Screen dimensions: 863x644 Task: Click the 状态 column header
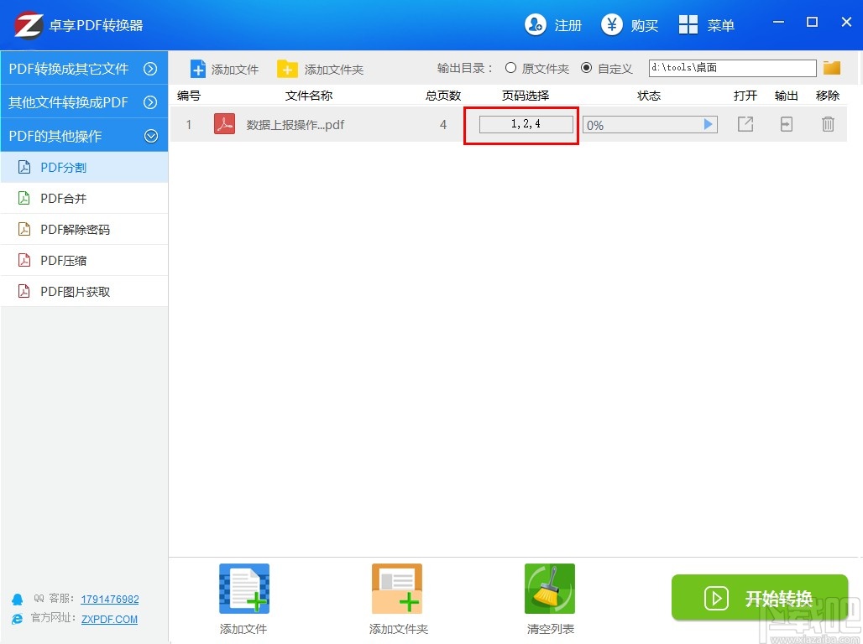[649, 96]
